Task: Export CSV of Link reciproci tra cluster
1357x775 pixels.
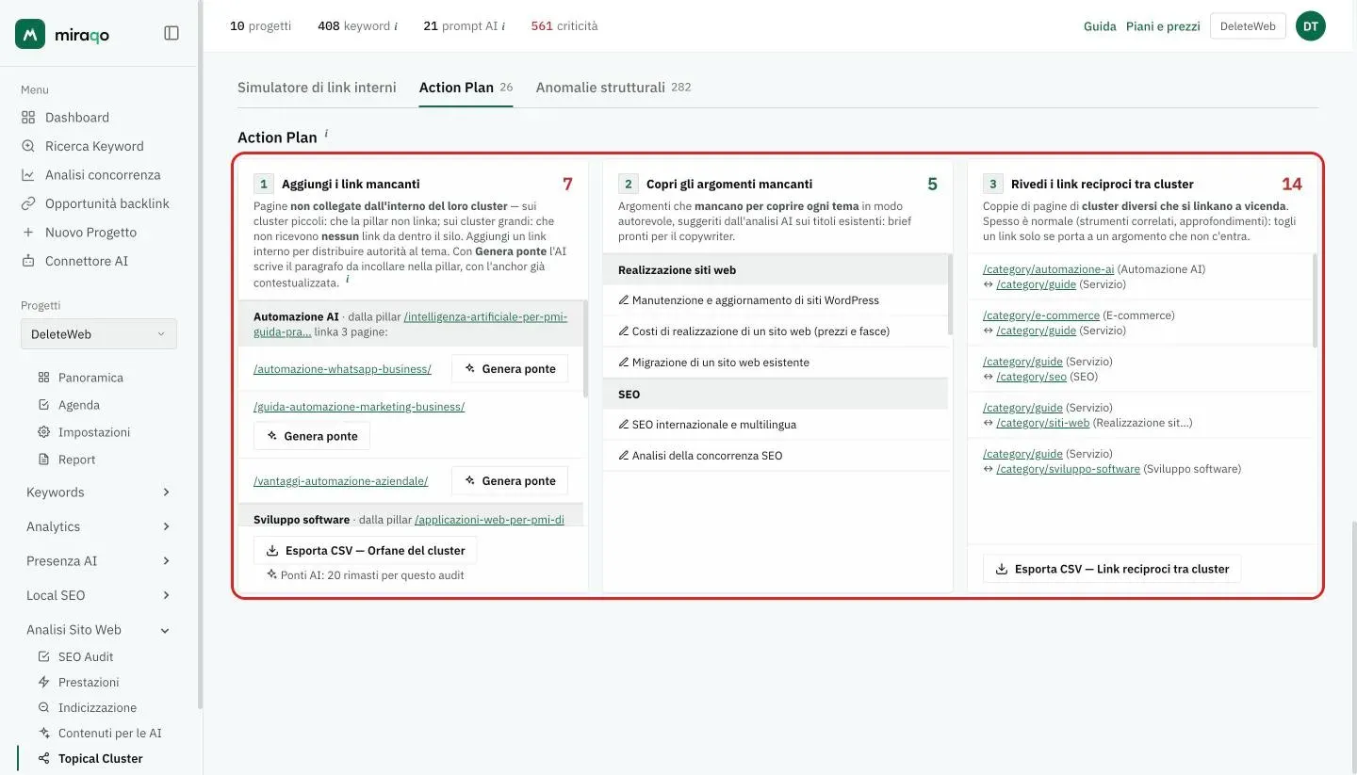Action: point(1112,569)
